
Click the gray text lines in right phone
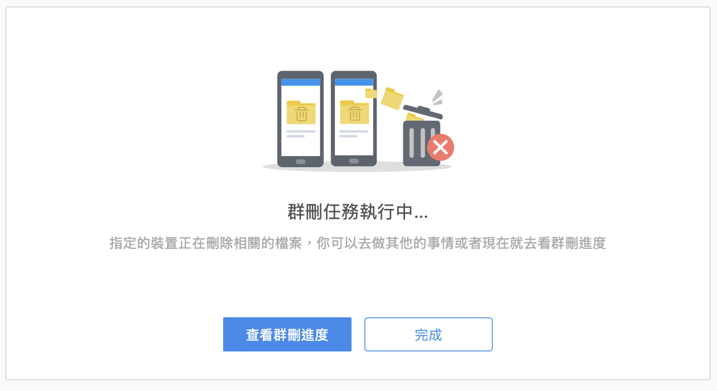coord(354,134)
